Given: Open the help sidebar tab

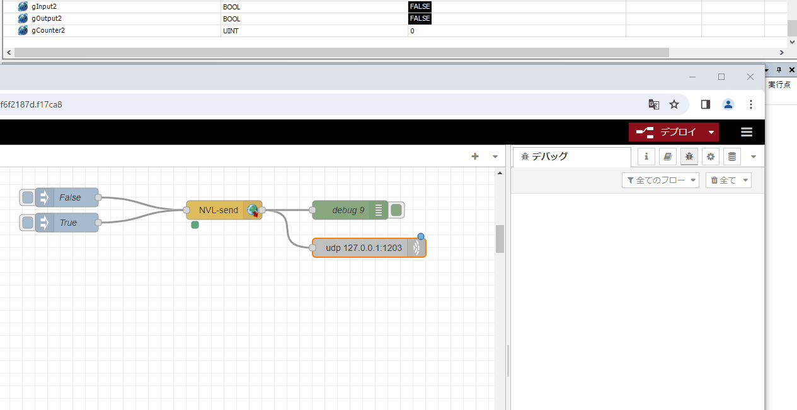Looking at the screenshot, I should 667,156.
